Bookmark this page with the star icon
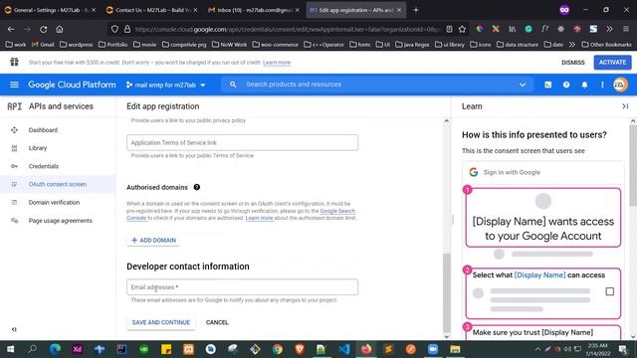 click(462, 29)
